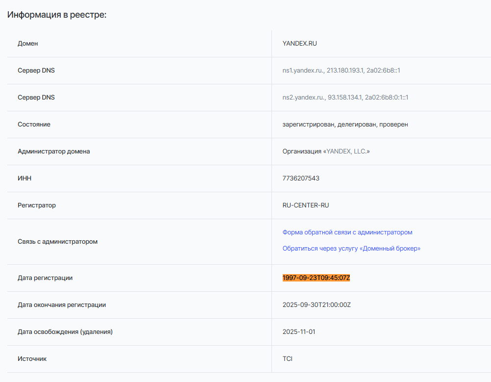Click the YANDEX.RU domain value
491x382 pixels.
click(x=300, y=44)
